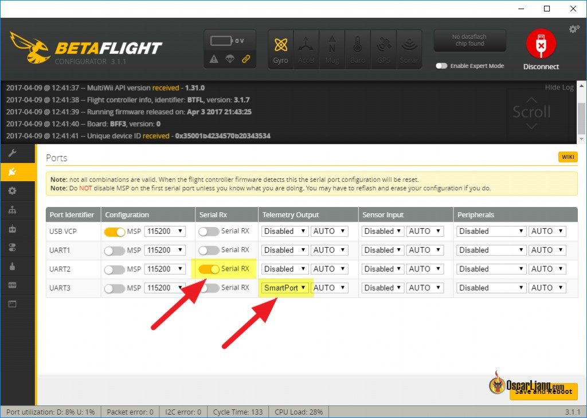Open UART3 Sensor Input Disabled dropdown

coord(382,288)
